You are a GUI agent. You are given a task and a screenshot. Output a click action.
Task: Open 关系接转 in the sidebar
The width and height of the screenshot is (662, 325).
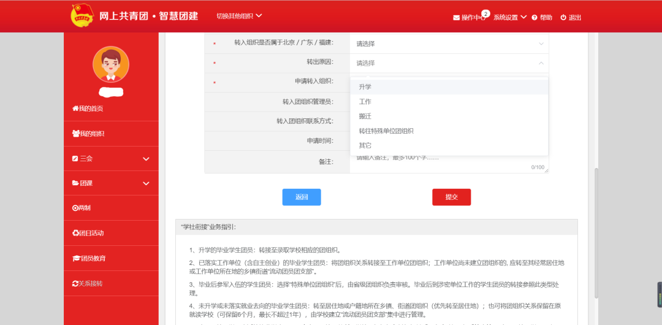pos(88,283)
